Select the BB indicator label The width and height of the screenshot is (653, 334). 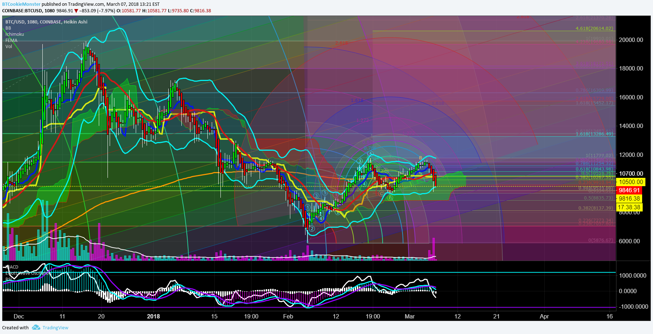8,28
